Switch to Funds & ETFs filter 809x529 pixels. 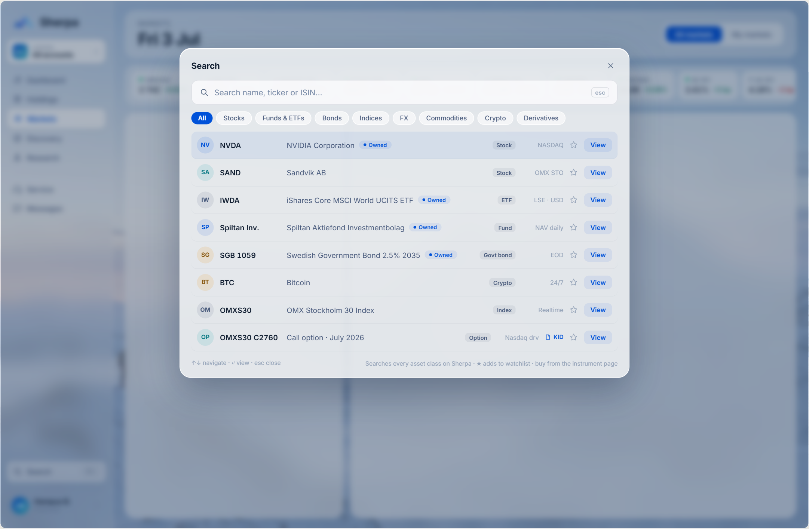pos(283,118)
